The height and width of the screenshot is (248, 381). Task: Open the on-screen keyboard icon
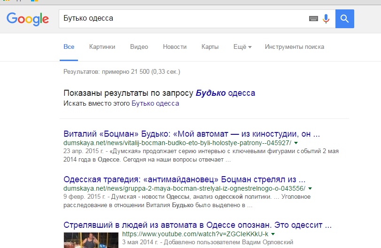[313, 19]
